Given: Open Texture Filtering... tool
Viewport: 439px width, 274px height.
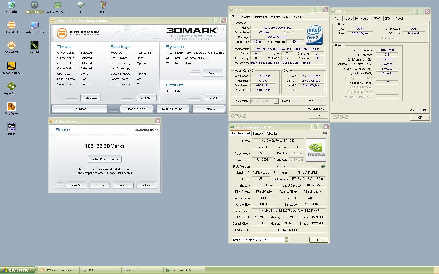Looking at the screenshot, I should coord(173,109).
